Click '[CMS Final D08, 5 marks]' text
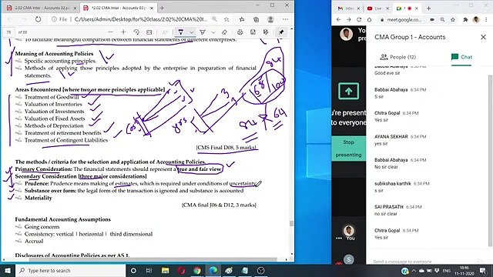Screen dimensions: 493x277 (x=226, y=147)
